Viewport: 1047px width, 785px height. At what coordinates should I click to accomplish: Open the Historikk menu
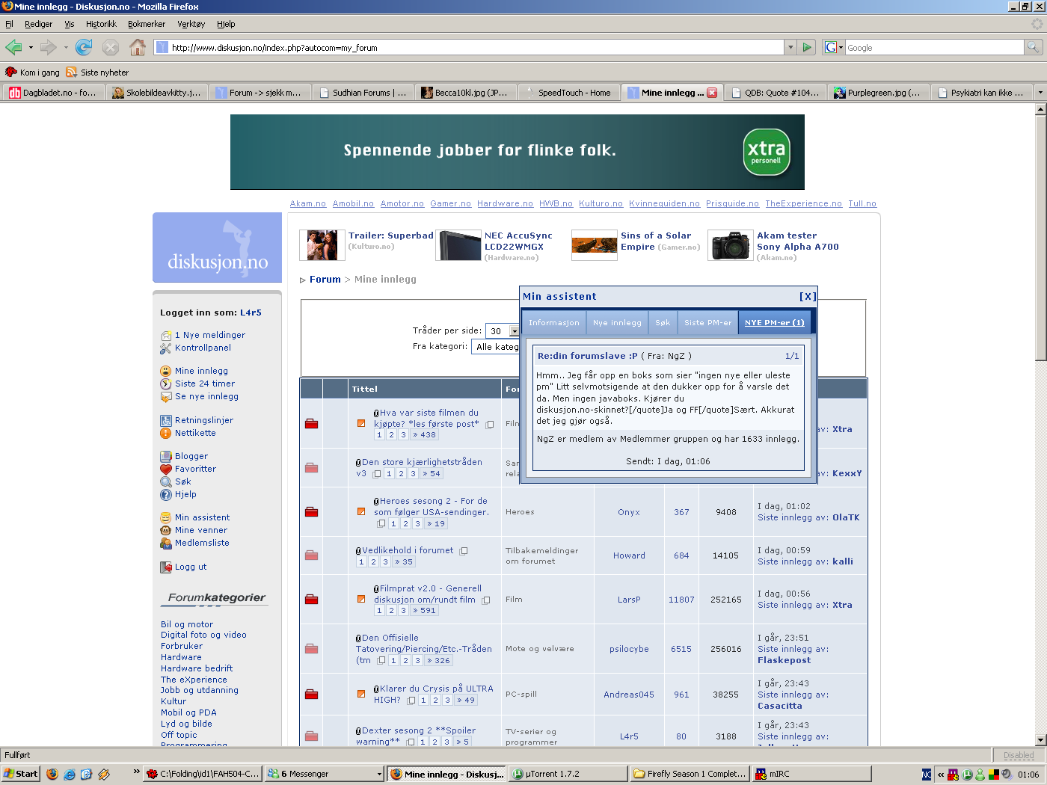[x=101, y=24]
